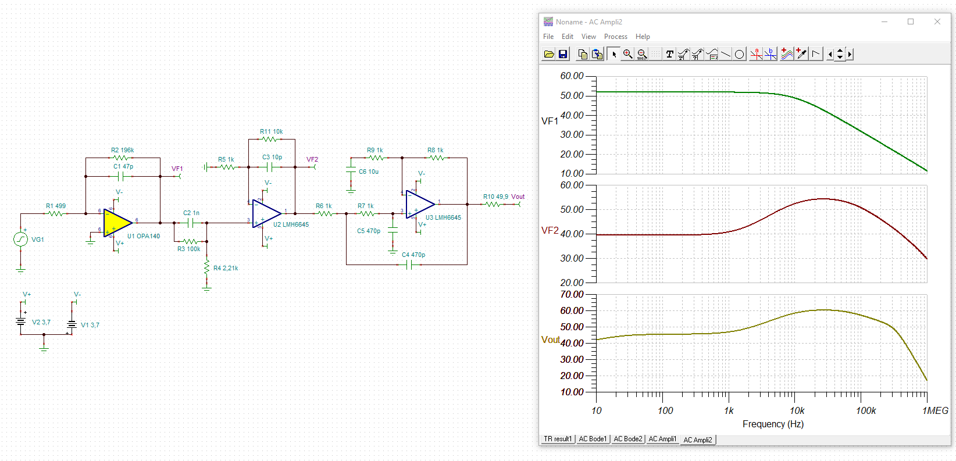Click the 'R8 1k' resistor label
This screenshot has height=461, width=956.
click(x=436, y=150)
